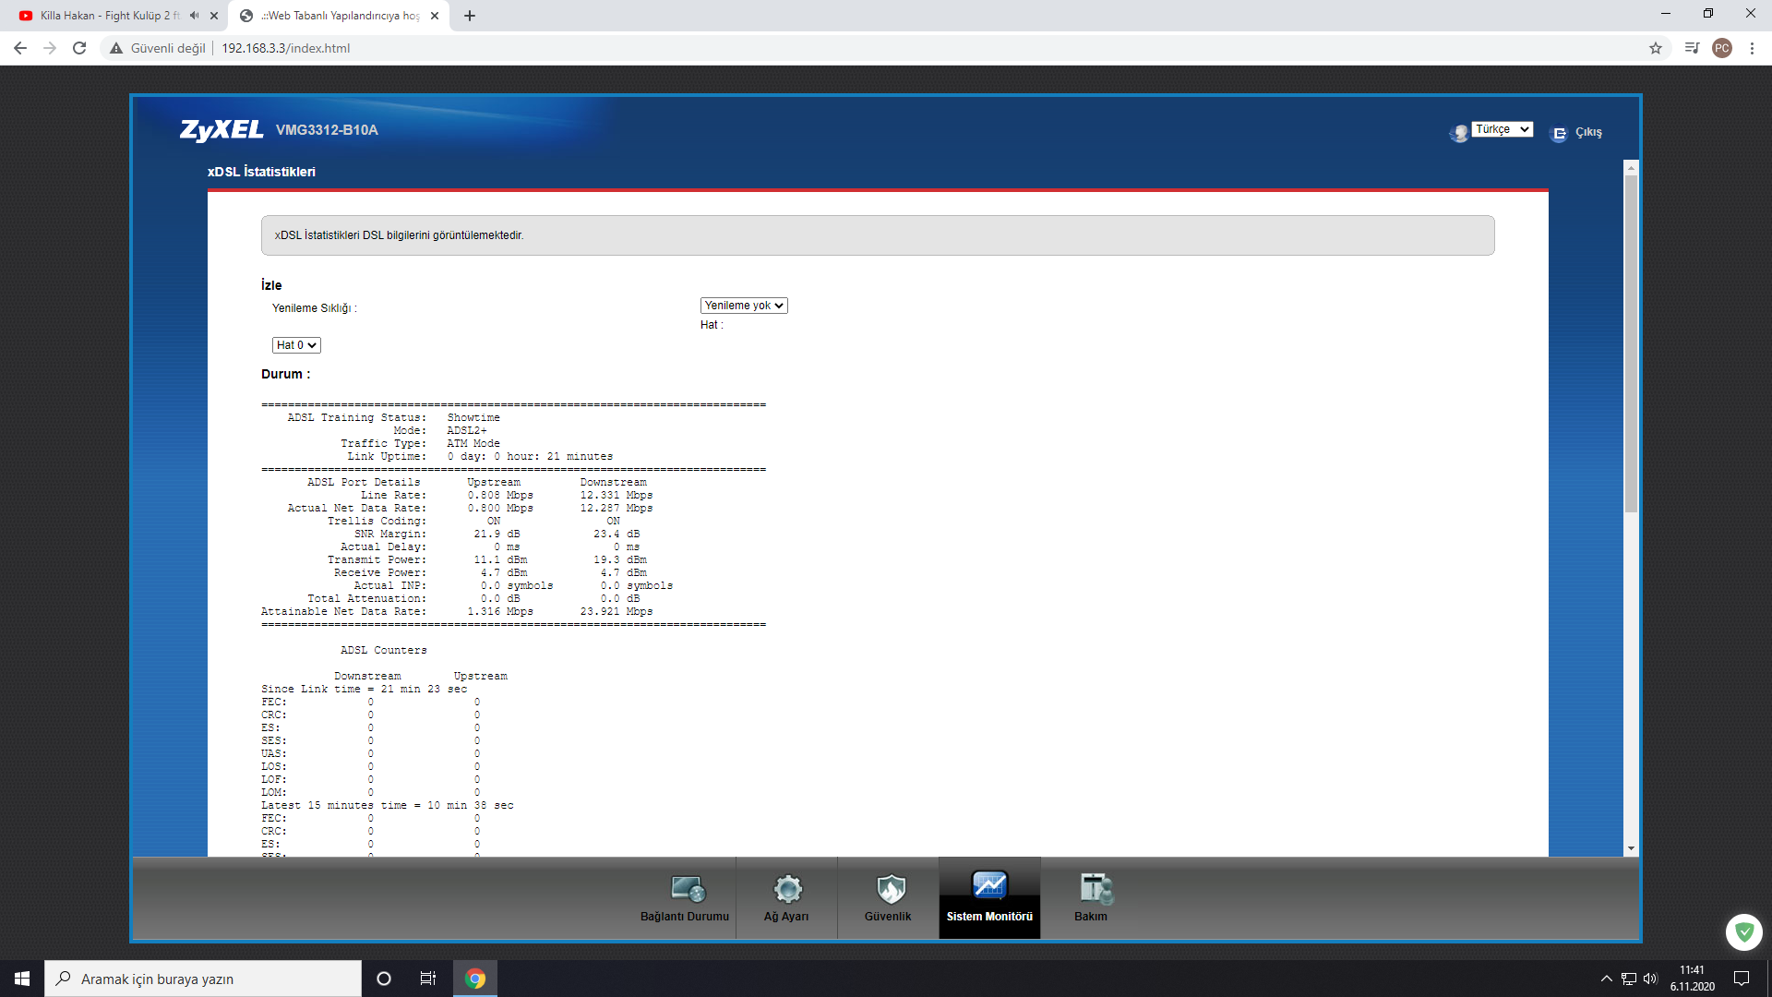Open the Güvenlik shield menu

point(889,889)
